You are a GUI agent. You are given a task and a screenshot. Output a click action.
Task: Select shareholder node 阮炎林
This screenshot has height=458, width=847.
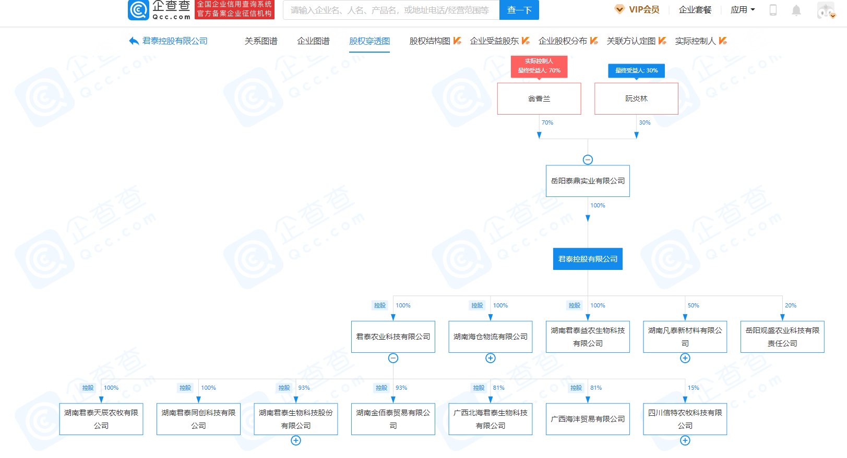coord(636,98)
